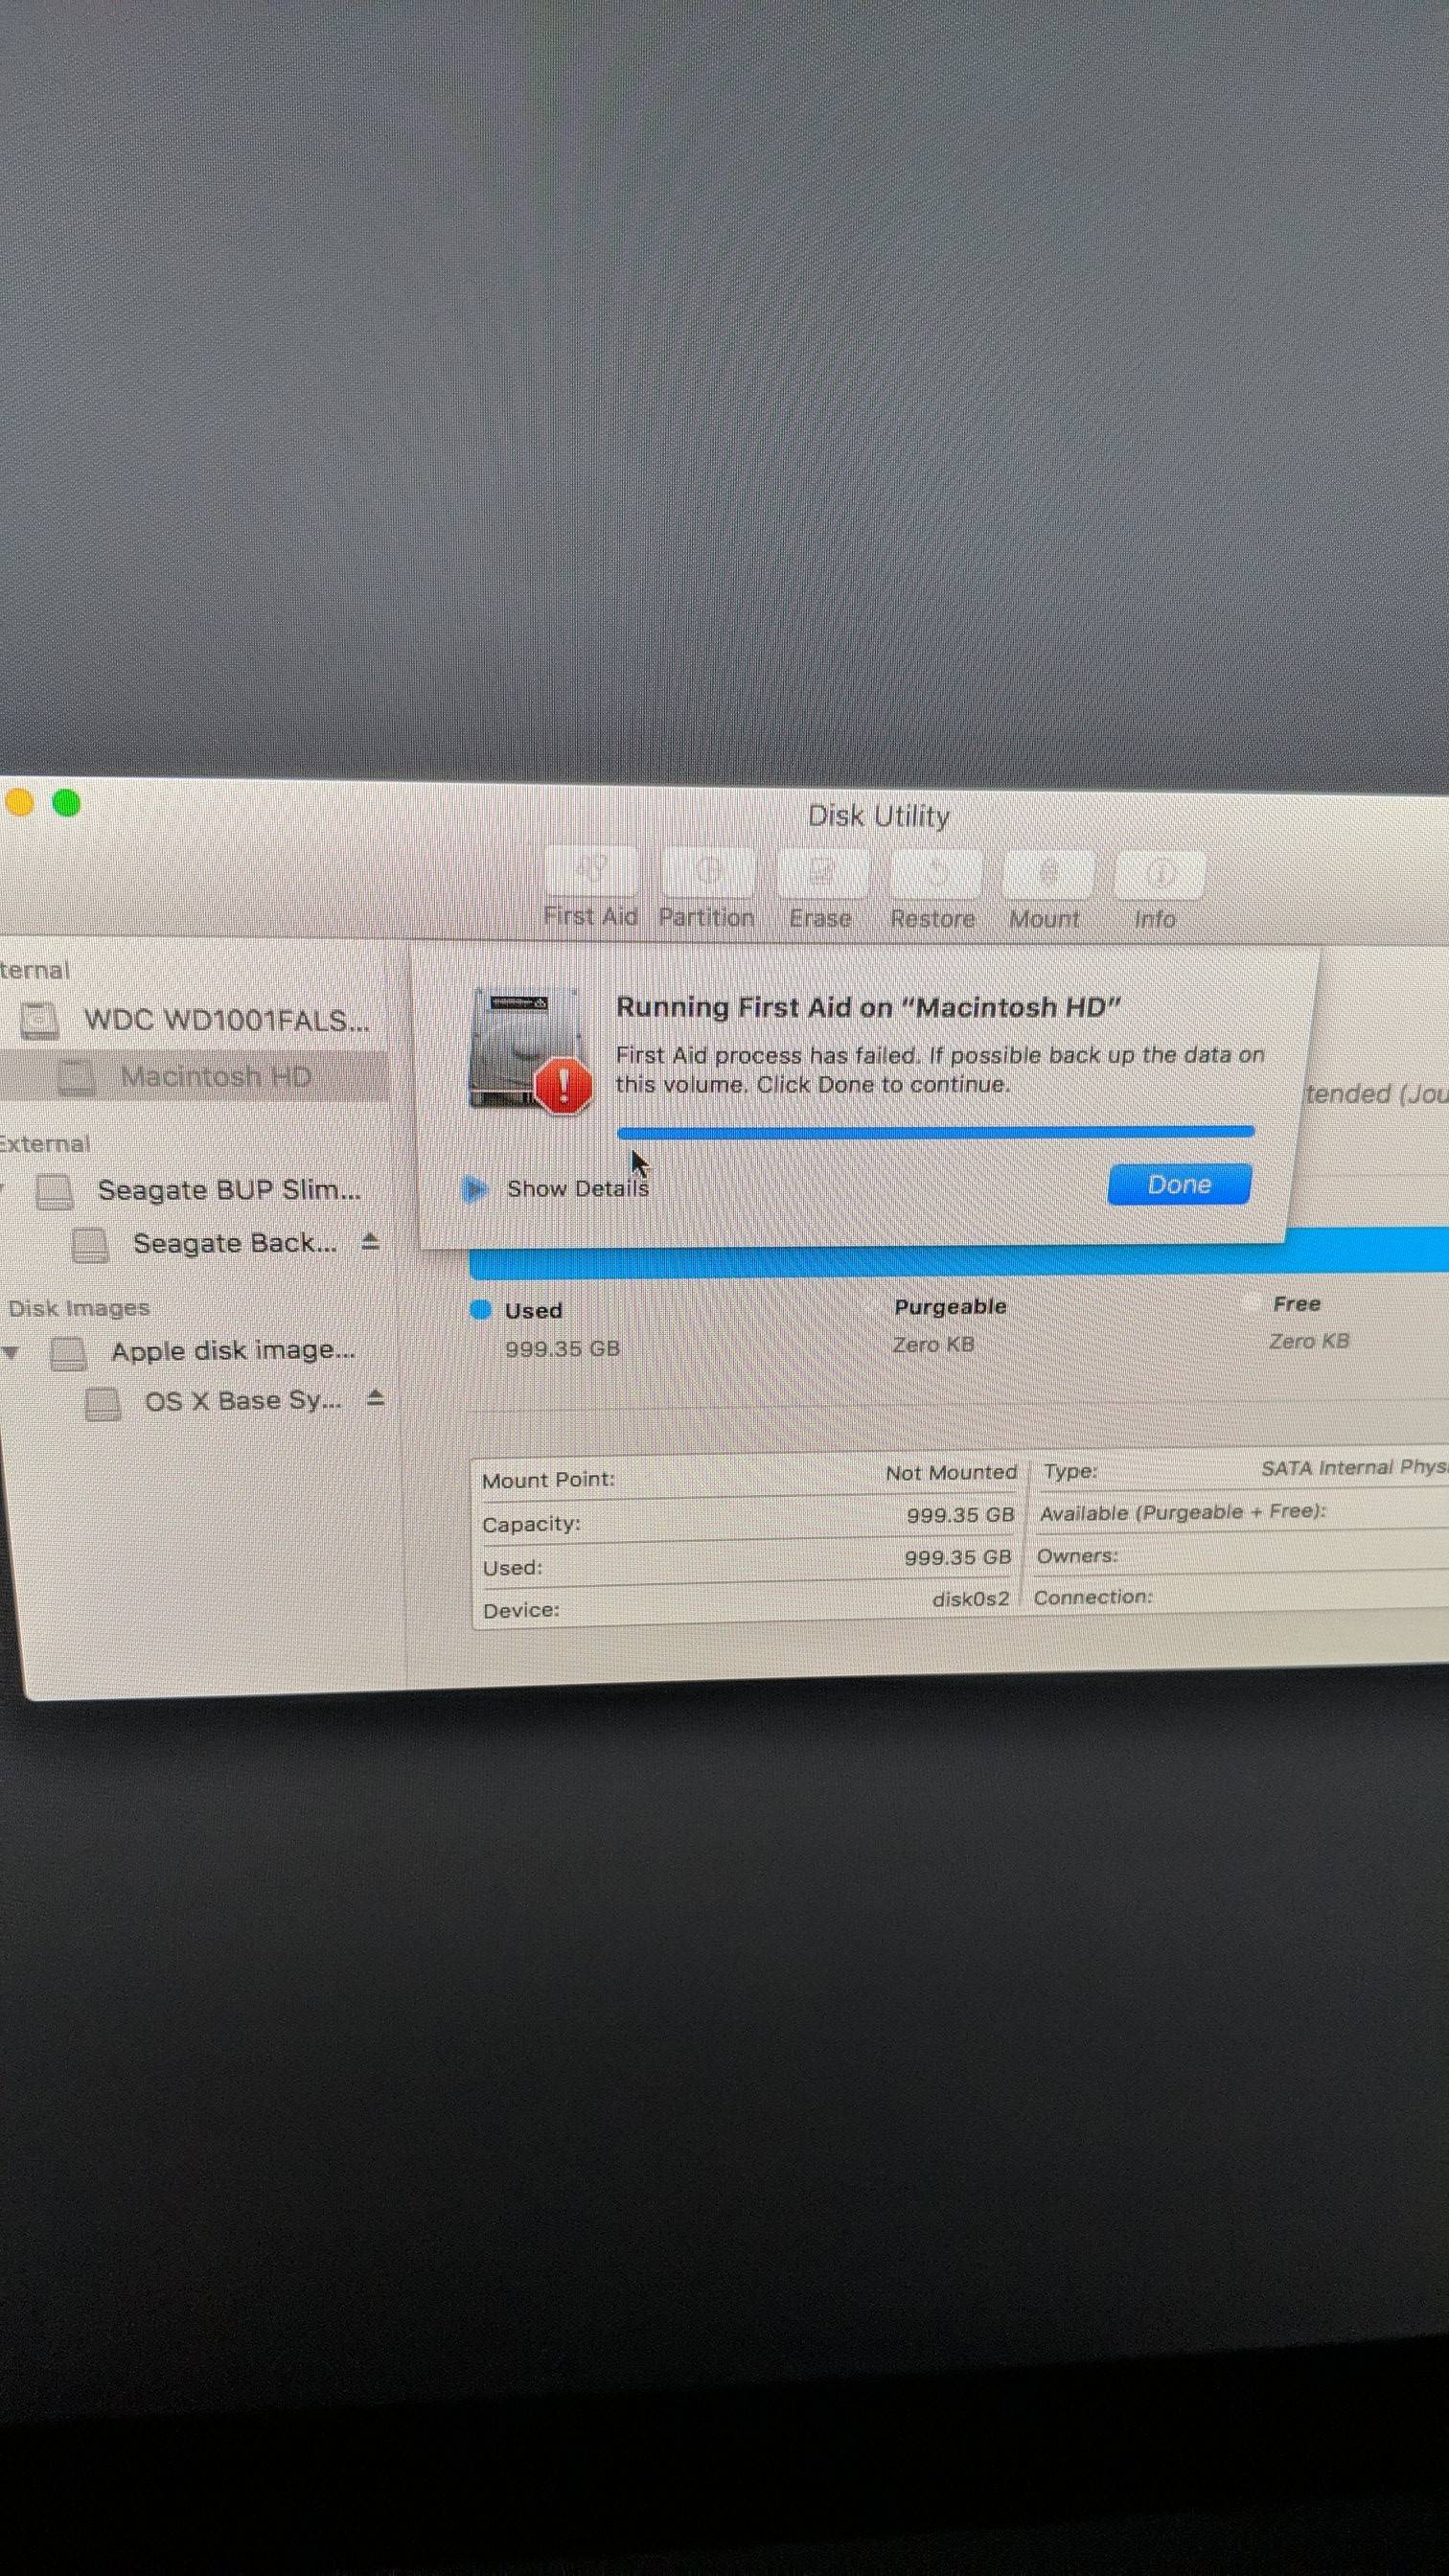Eject the OS X Base System volume

tap(375, 1397)
